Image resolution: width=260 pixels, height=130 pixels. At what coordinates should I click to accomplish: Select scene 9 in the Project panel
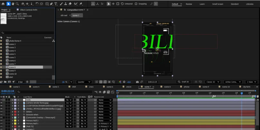point(12,70)
